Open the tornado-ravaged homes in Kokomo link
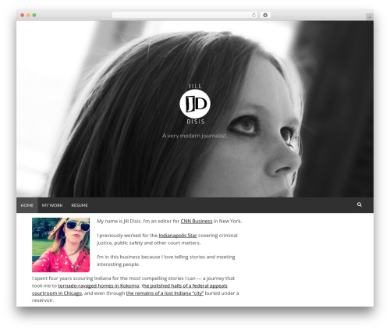Screen dimensions: 390x330 98,286
